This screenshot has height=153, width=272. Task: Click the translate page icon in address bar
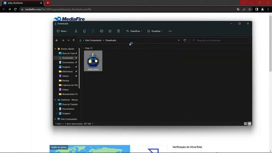coord(238,9)
